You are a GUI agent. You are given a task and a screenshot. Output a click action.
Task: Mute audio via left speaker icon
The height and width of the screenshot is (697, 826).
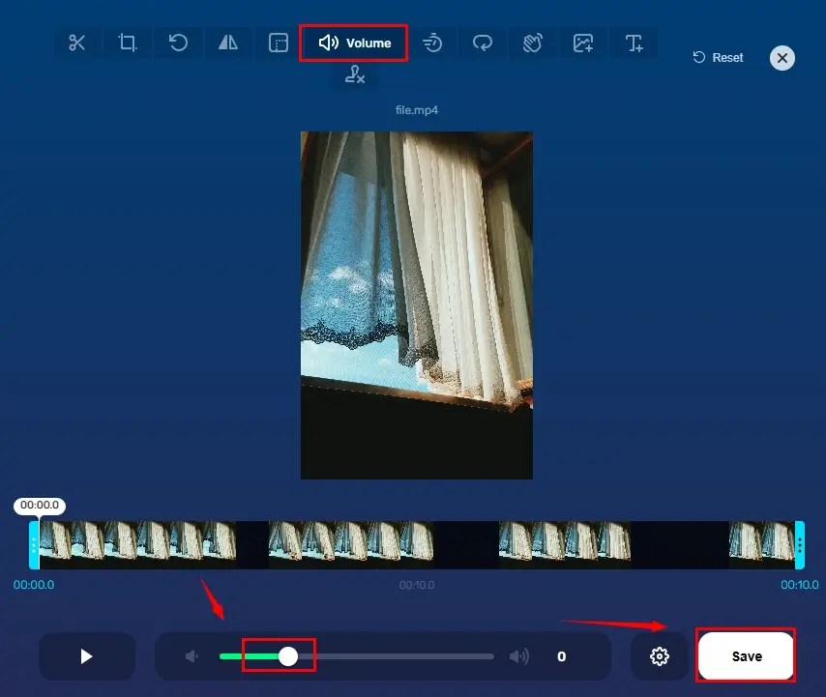(x=192, y=655)
